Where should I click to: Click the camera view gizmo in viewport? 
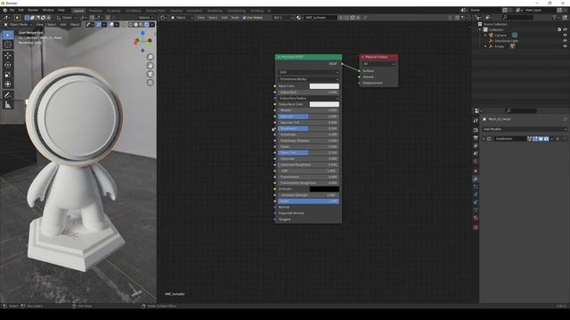(x=151, y=74)
